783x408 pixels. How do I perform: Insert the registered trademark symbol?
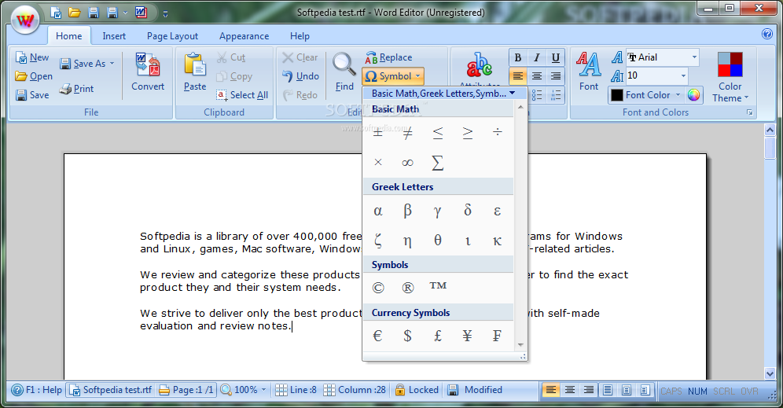coord(407,288)
